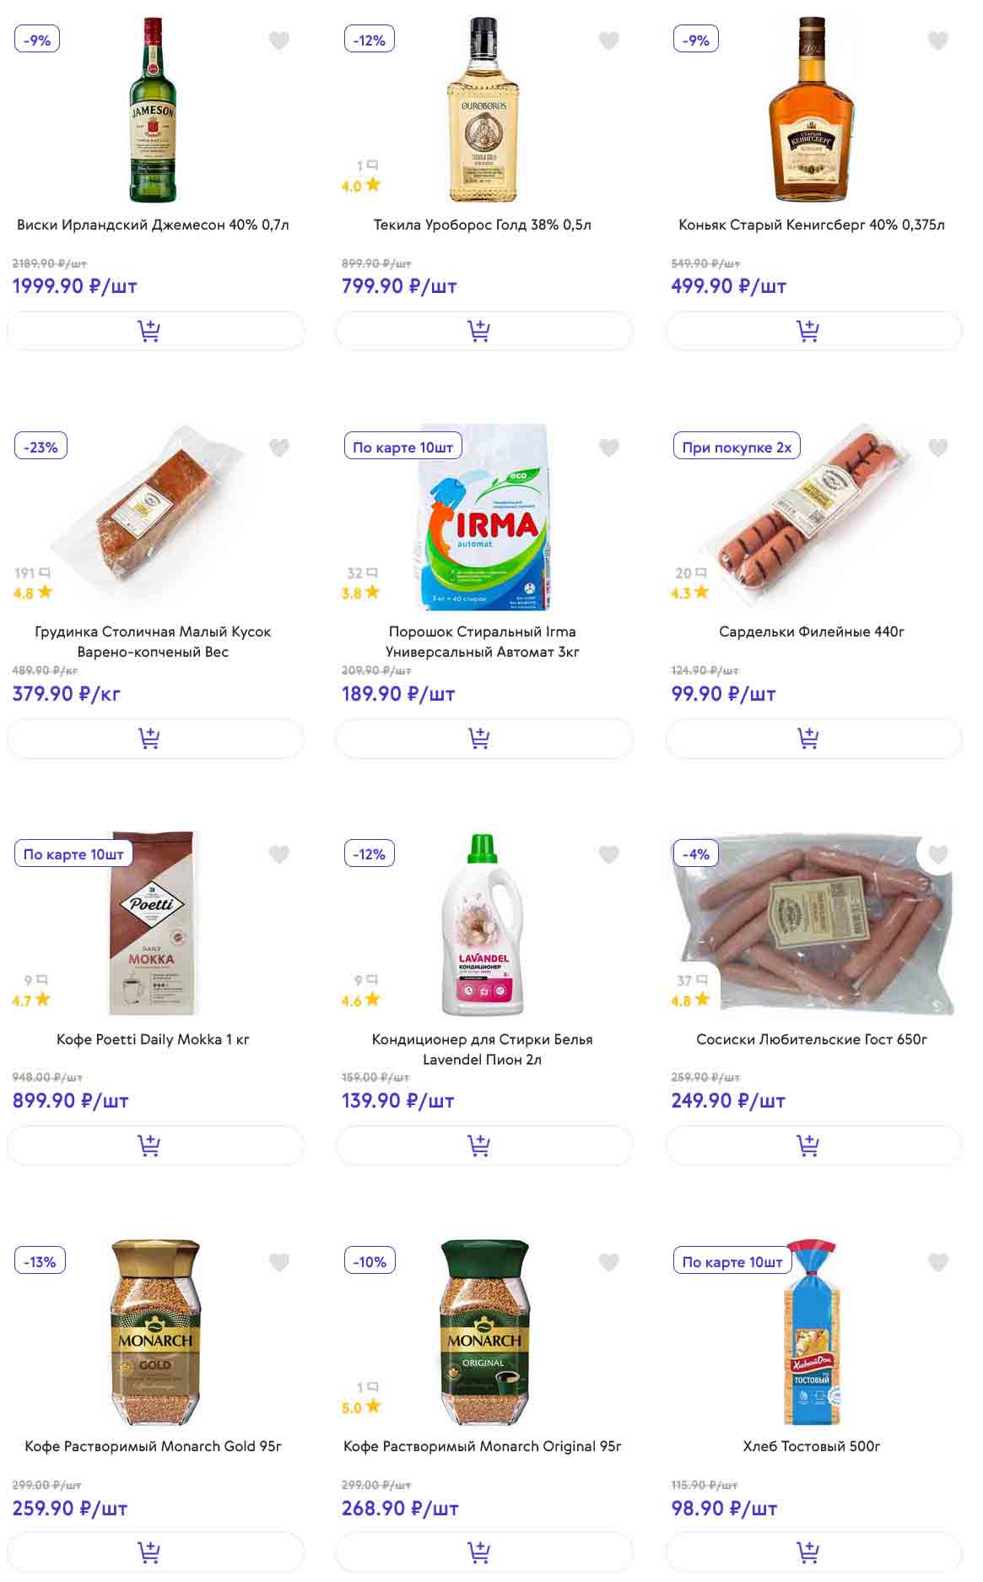Viewport: 983px width, 1582px height.
Task: Click Сосиски Любительские Гост 650г title
Action: click(812, 1039)
